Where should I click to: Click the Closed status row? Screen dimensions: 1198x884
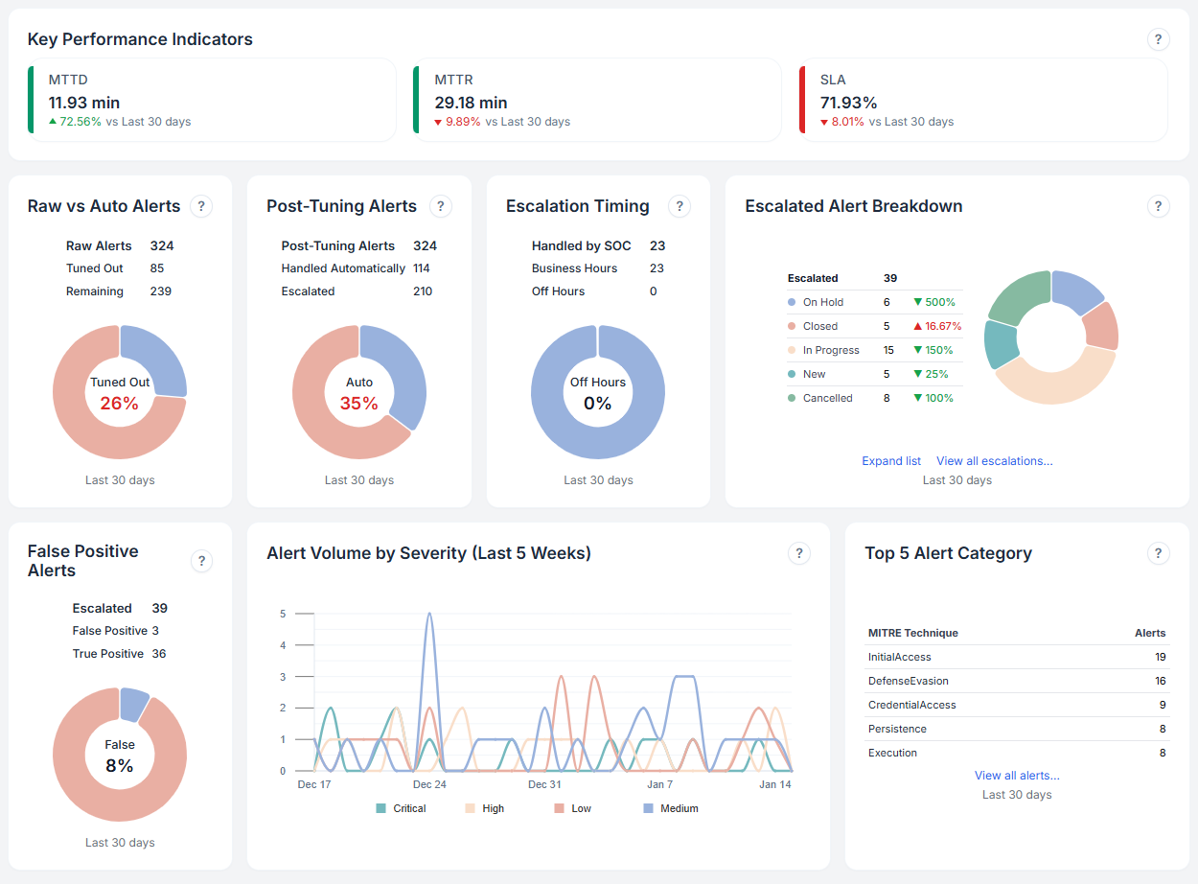[875, 326]
